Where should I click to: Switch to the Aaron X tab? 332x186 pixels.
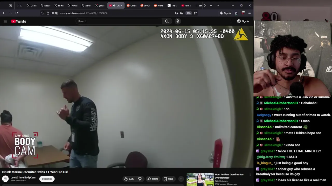coord(86,5)
